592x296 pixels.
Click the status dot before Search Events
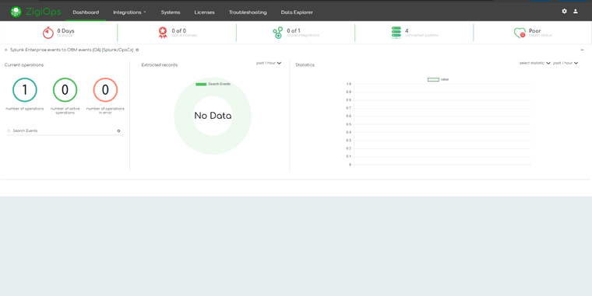coord(9,131)
